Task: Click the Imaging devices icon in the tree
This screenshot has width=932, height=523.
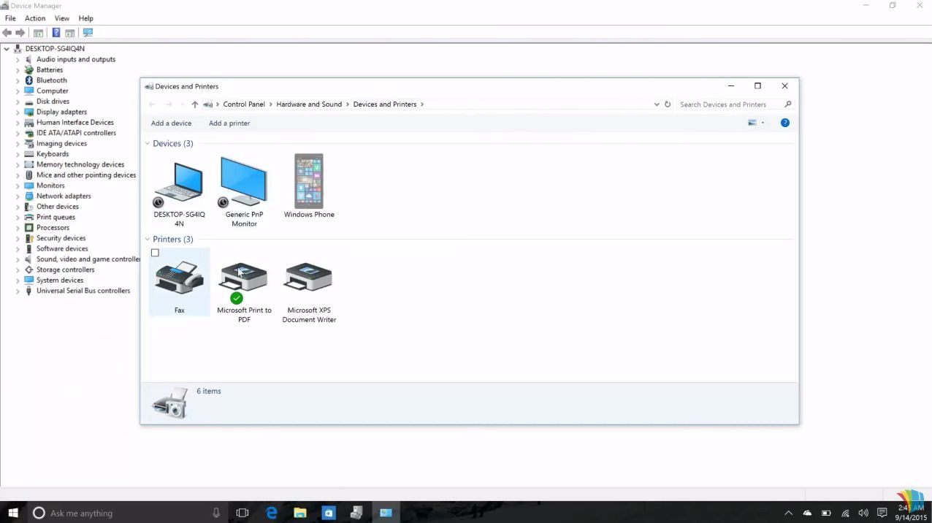Action: click(x=29, y=144)
